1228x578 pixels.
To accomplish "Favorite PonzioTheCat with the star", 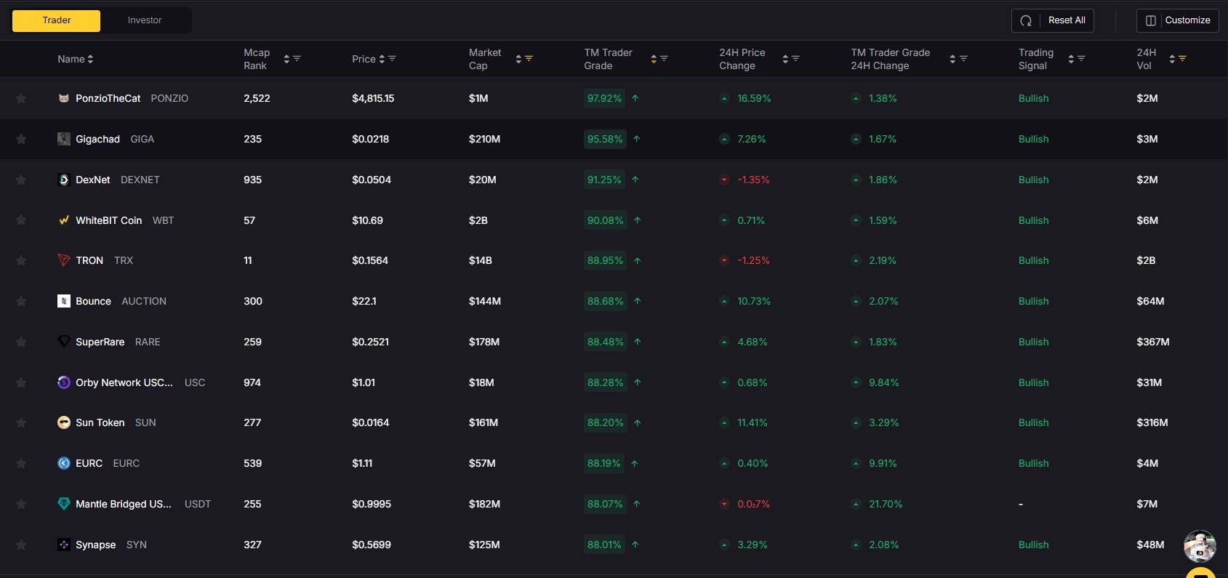I will pos(21,98).
